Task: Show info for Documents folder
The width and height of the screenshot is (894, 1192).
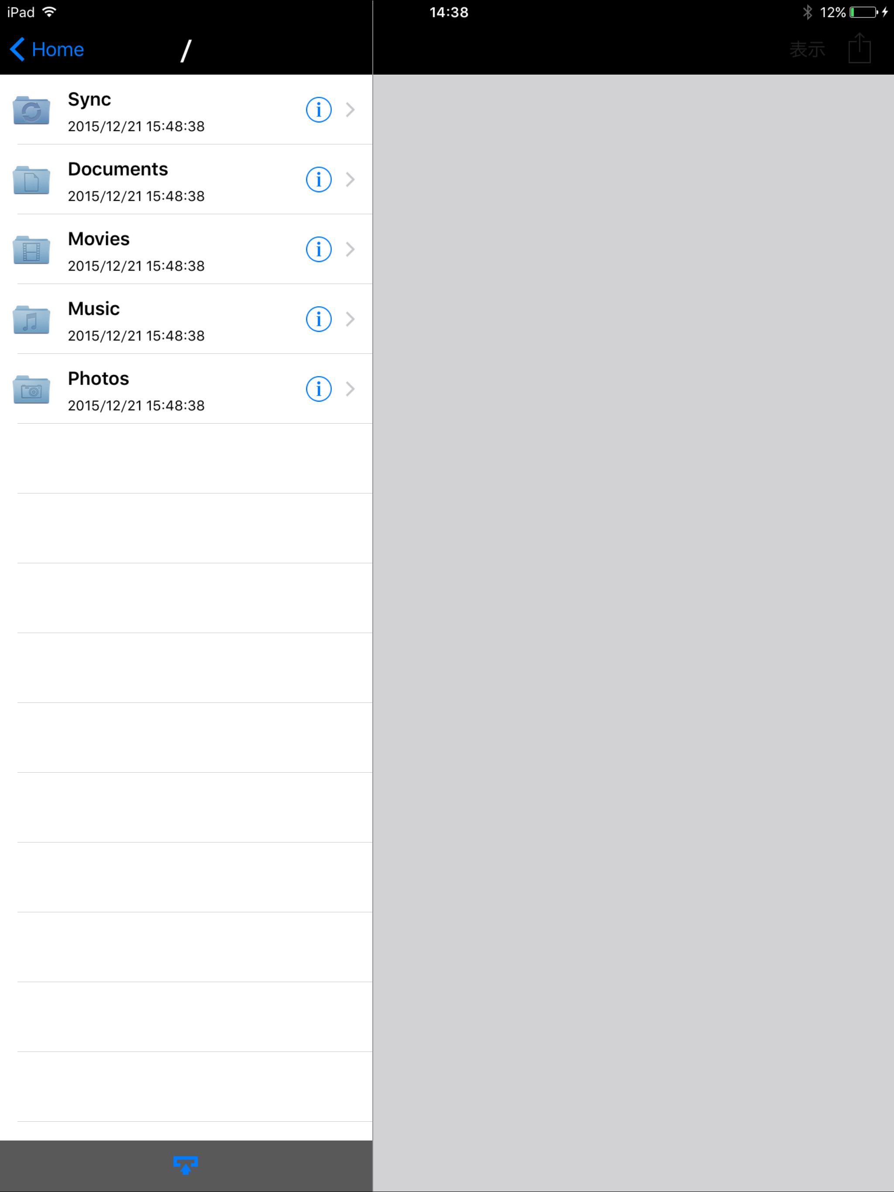Action: pos(319,179)
